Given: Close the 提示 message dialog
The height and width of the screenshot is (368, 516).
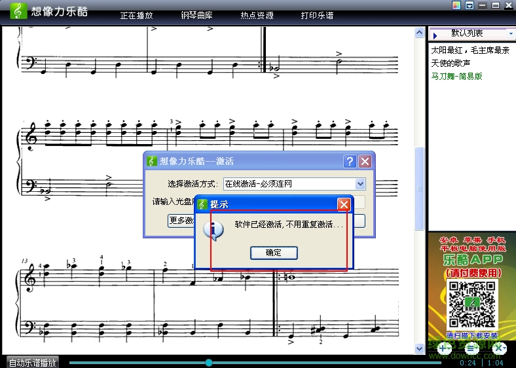Looking at the screenshot, I should click(344, 204).
